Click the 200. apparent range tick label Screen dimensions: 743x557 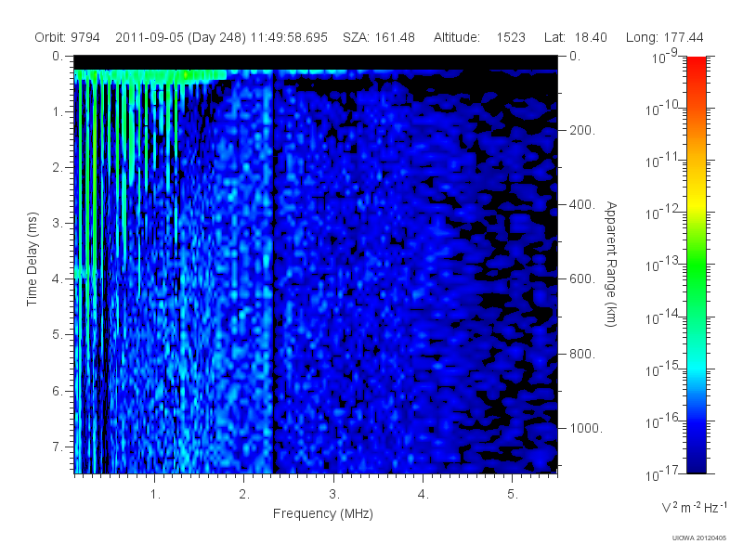point(582,130)
